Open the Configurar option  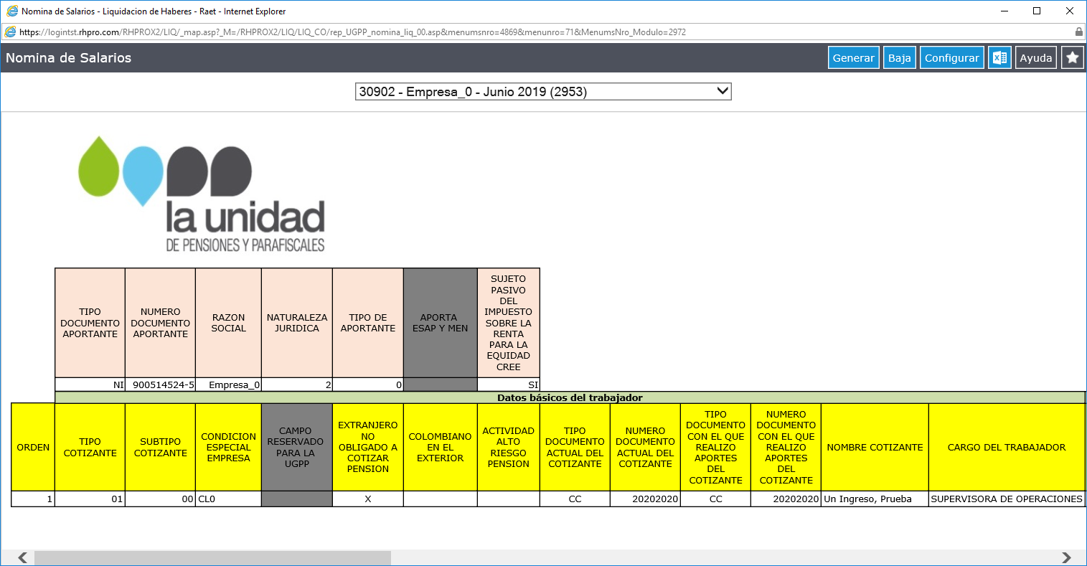click(951, 58)
